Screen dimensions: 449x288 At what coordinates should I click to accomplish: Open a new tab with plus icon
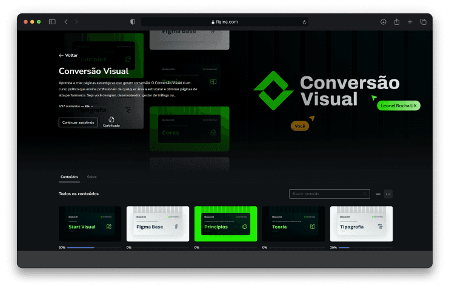[x=410, y=22]
